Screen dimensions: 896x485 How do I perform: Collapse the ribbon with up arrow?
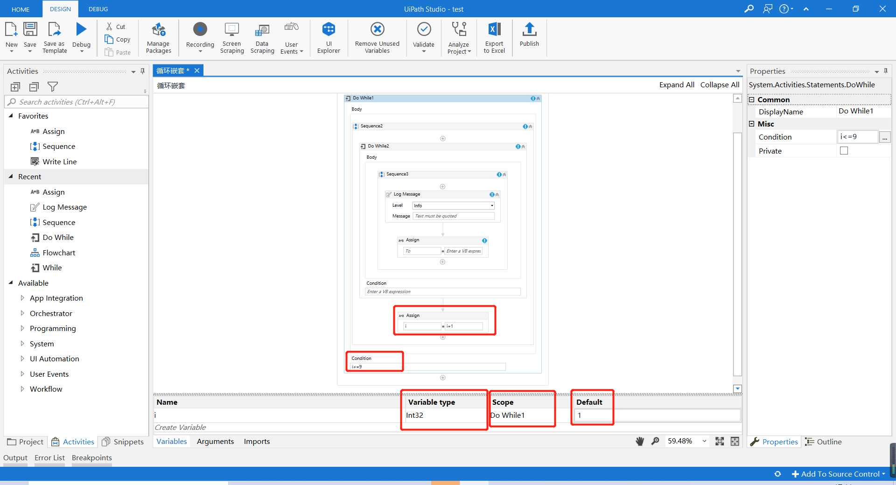click(806, 9)
